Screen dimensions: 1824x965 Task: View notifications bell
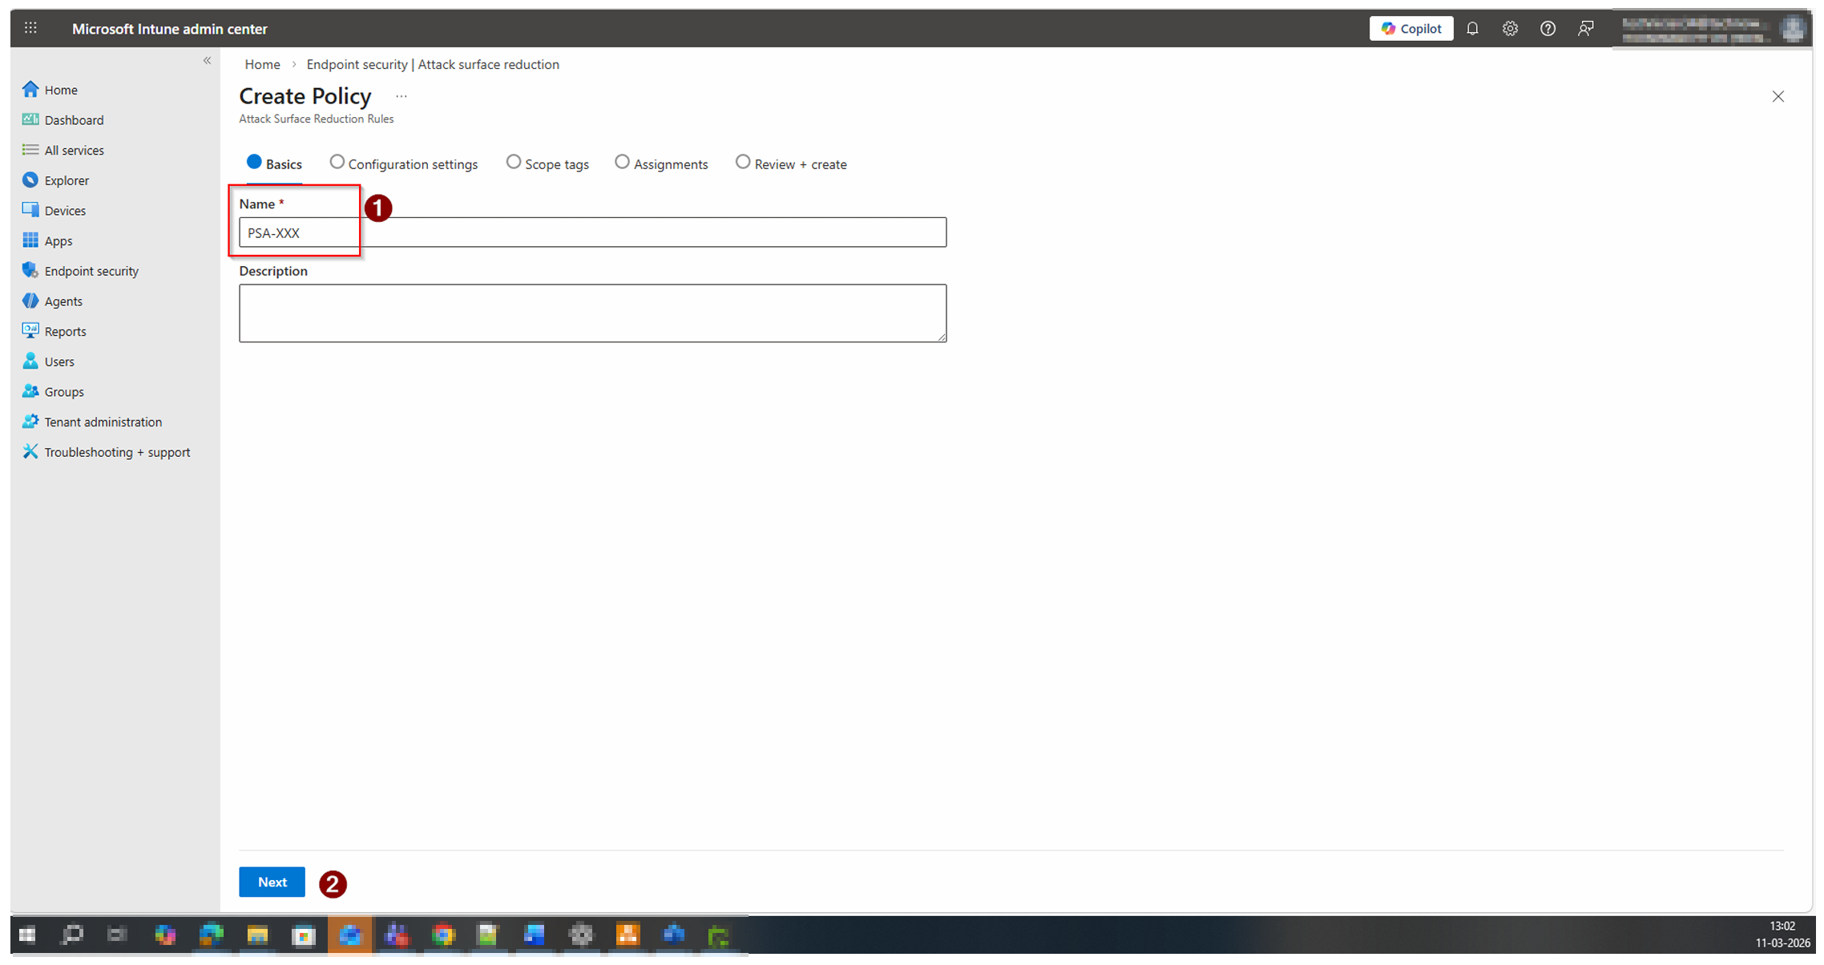[1472, 28]
